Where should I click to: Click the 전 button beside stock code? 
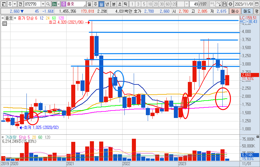click(21, 4)
